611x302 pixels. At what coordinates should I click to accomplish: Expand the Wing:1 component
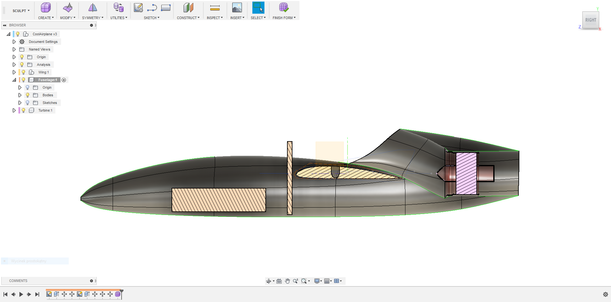coord(14,72)
